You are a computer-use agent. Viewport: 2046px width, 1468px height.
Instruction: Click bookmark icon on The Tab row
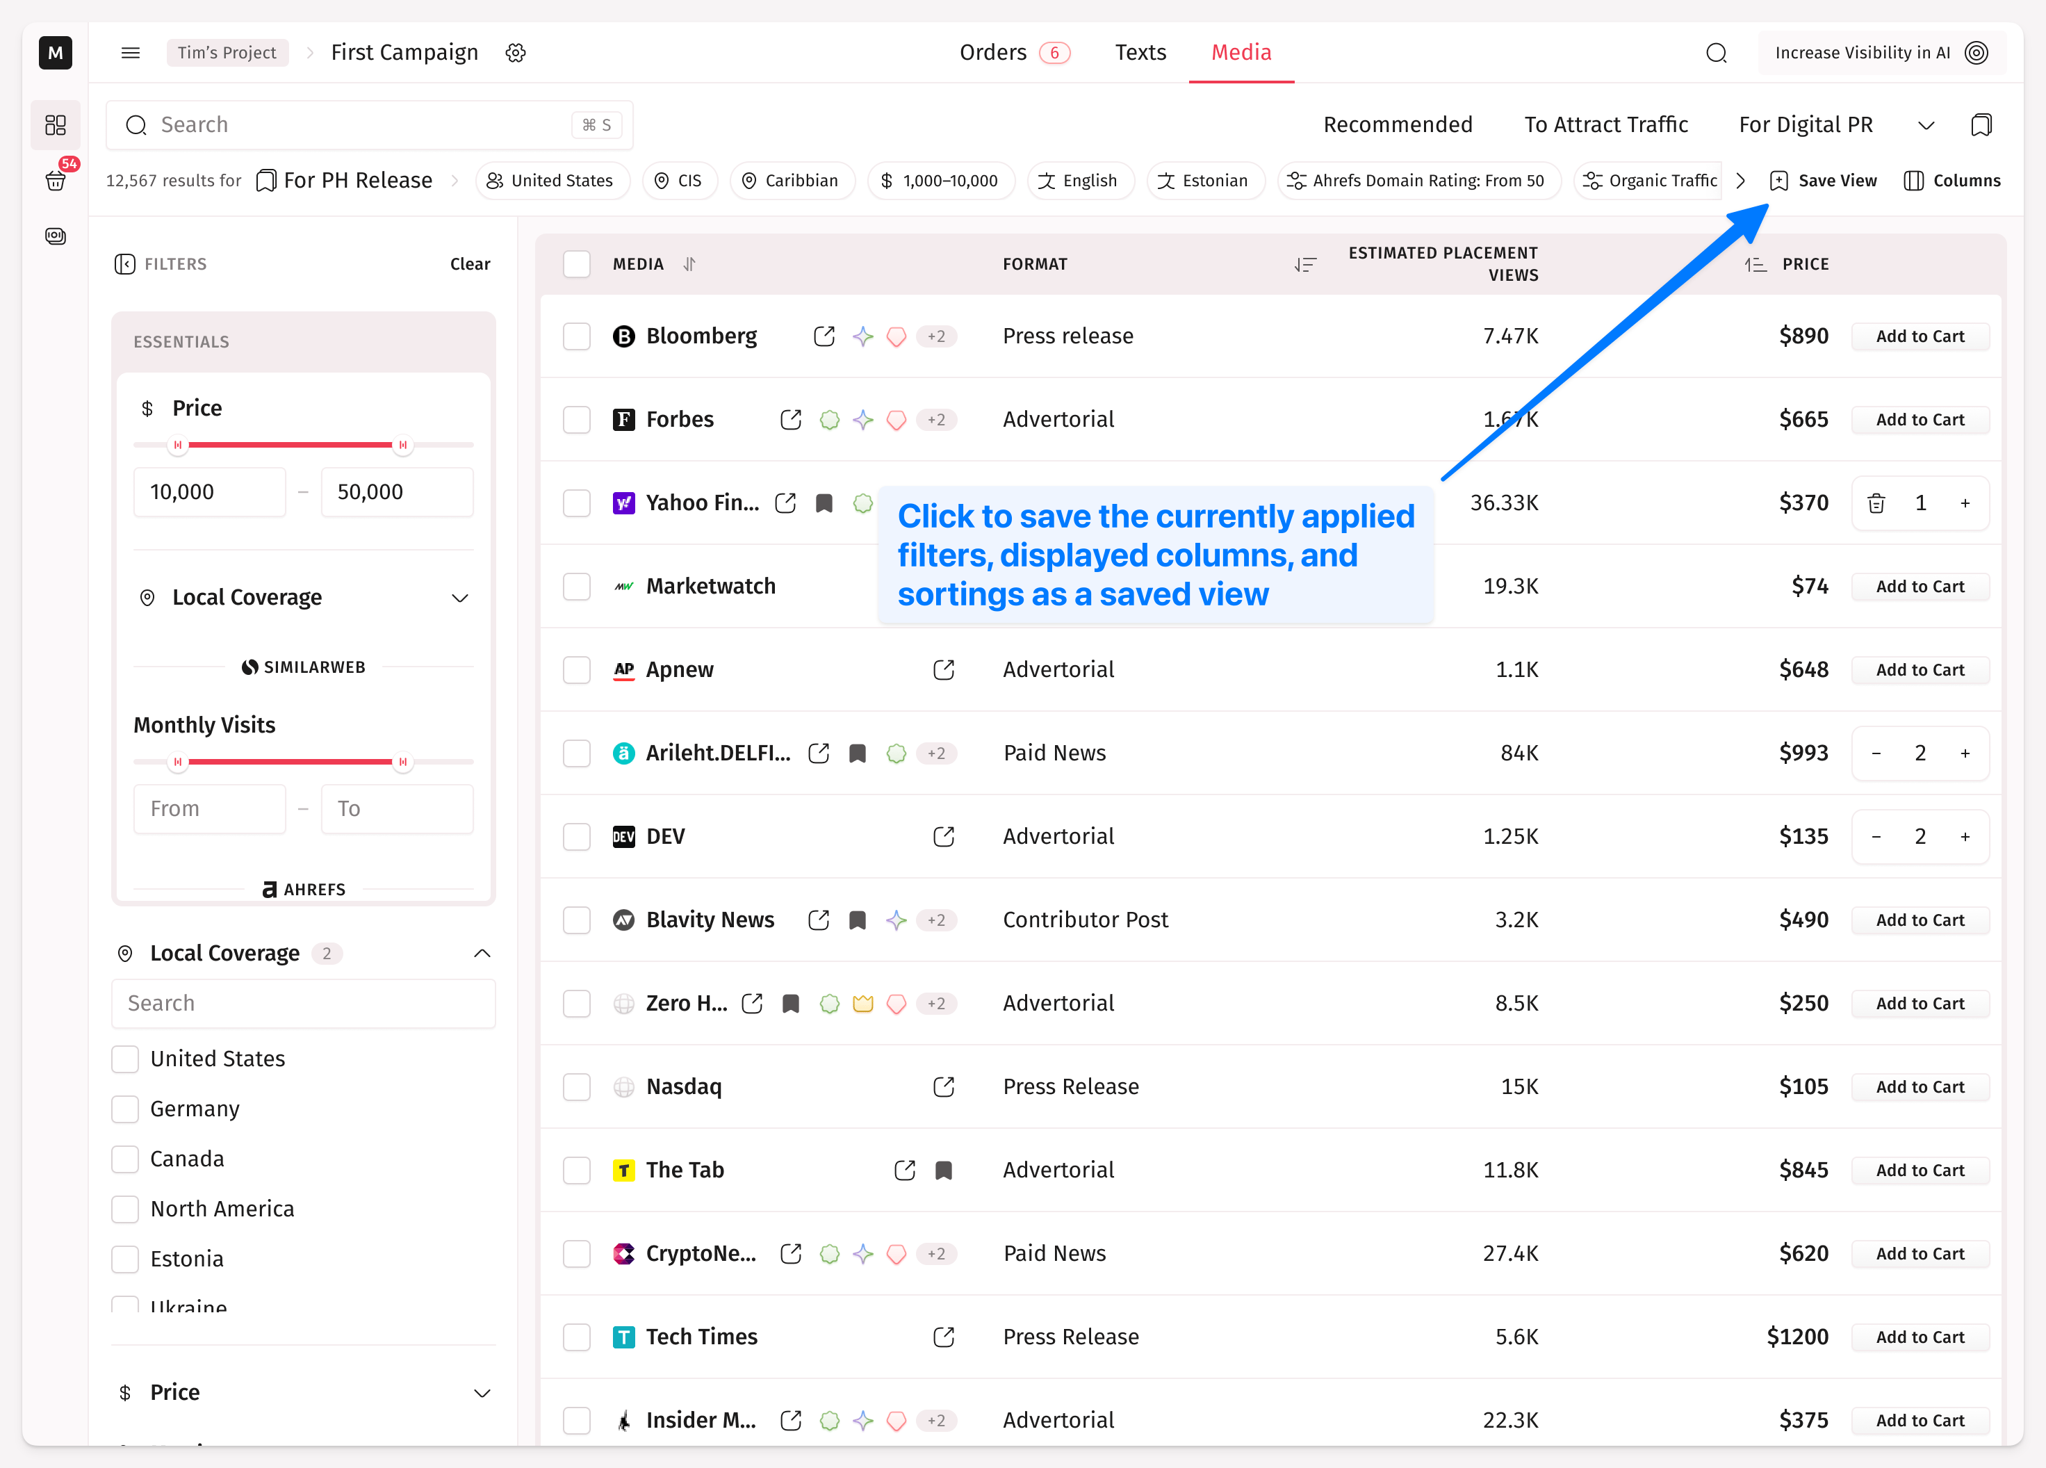click(944, 1171)
